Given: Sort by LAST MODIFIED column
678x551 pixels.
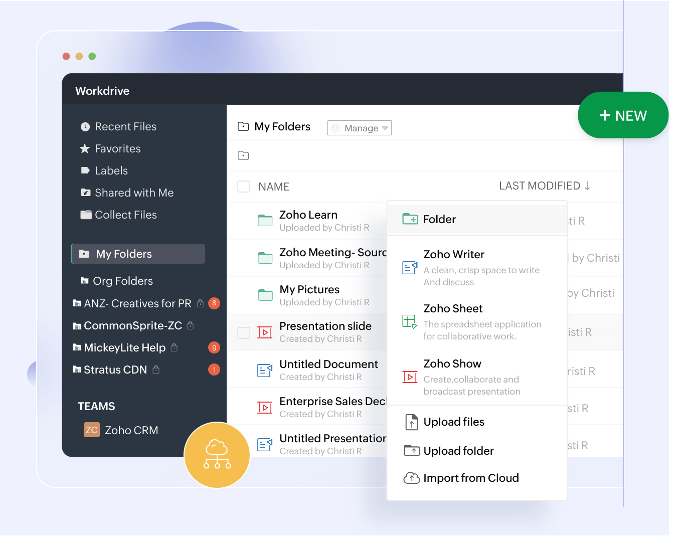Looking at the screenshot, I should [x=545, y=186].
